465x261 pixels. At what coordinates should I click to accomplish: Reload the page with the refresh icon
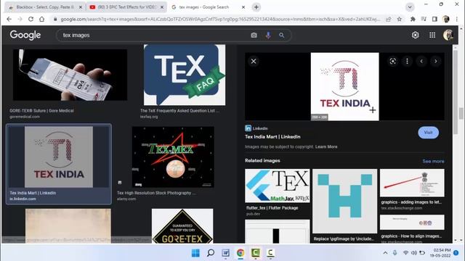(x=31, y=19)
